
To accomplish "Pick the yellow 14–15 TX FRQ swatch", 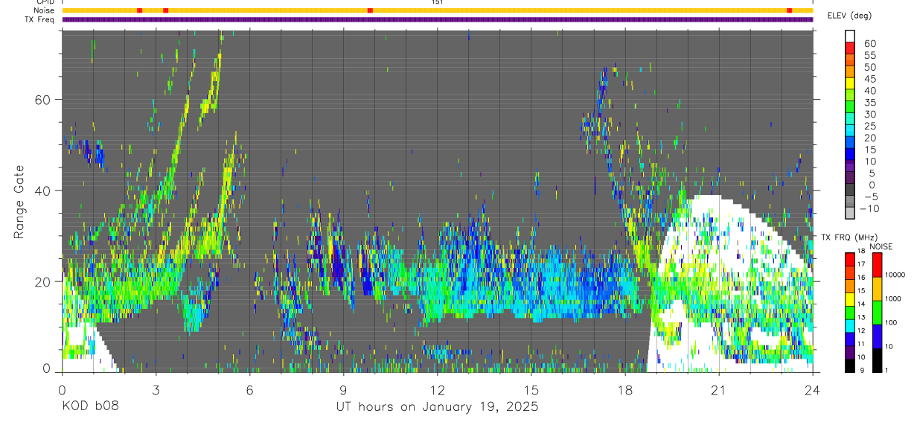I will [x=850, y=299].
